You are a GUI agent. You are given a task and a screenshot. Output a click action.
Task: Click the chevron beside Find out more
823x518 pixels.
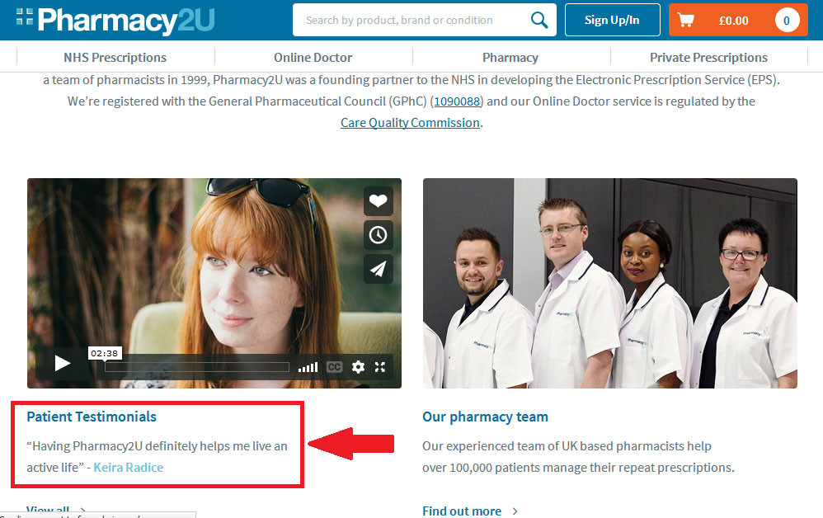click(515, 511)
